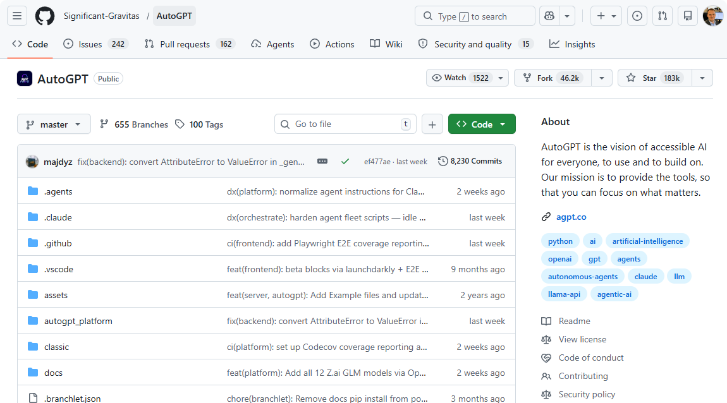Open the Agents tab

[x=272, y=44]
